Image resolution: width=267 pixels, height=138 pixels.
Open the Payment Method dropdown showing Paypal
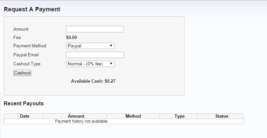pos(90,46)
